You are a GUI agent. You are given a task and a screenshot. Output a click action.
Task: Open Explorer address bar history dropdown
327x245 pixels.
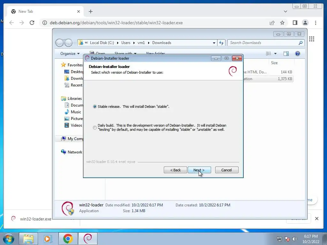[x=214, y=43]
